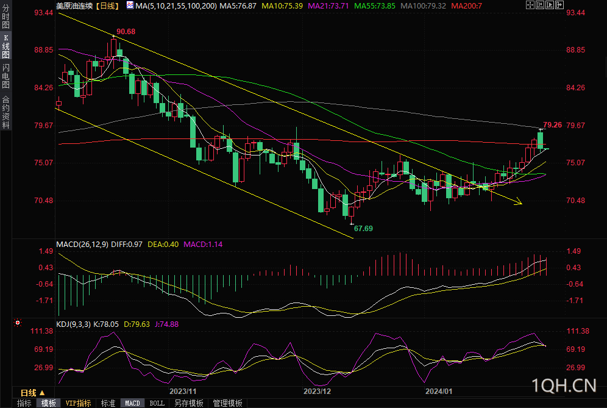The width and height of the screenshot is (607, 408).
Task: Expand the 日线 period selector
Action: (33, 393)
